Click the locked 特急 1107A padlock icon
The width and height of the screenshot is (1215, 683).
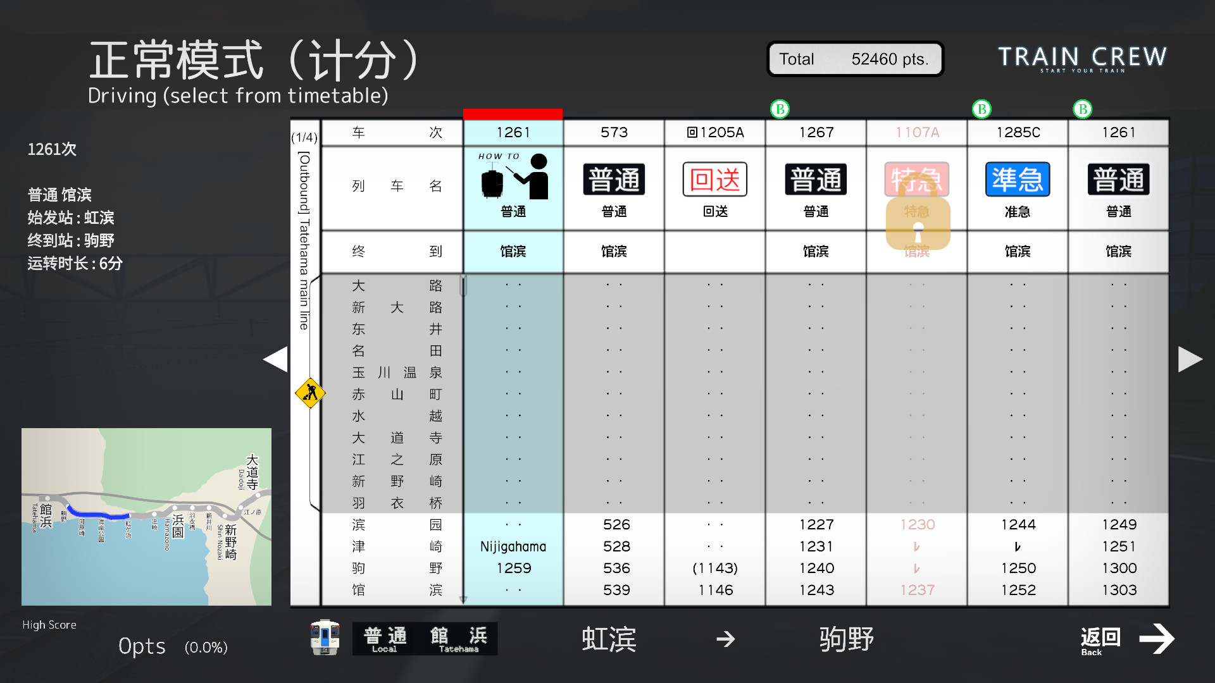(x=918, y=223)
